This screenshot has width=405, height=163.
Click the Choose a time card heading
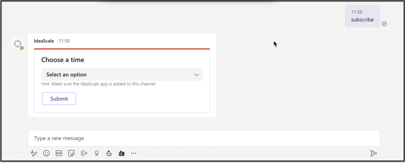tap(63, 60)
